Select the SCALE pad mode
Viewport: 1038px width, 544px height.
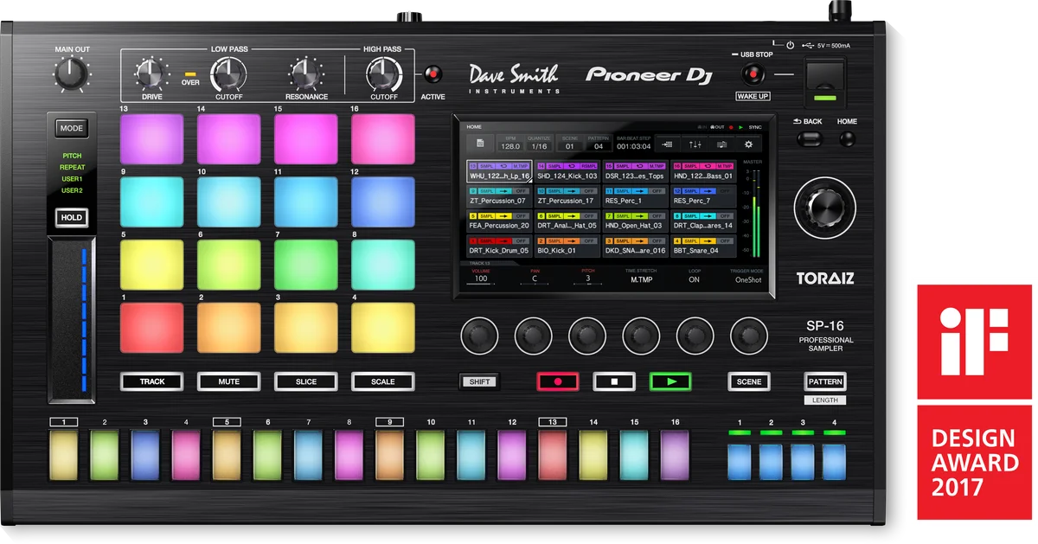click(x=383, y=381)
